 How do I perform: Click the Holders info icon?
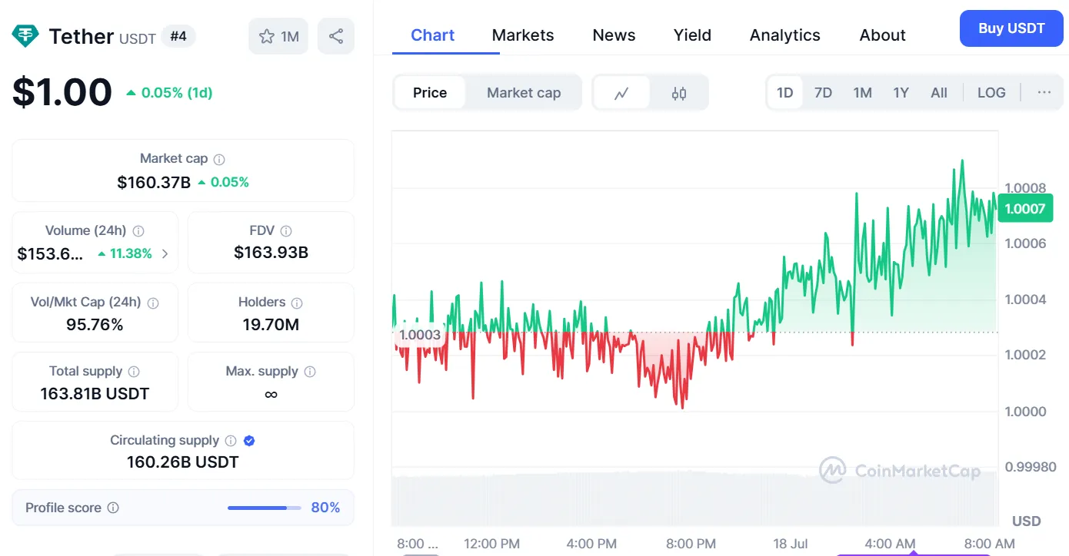pos(297,303)
